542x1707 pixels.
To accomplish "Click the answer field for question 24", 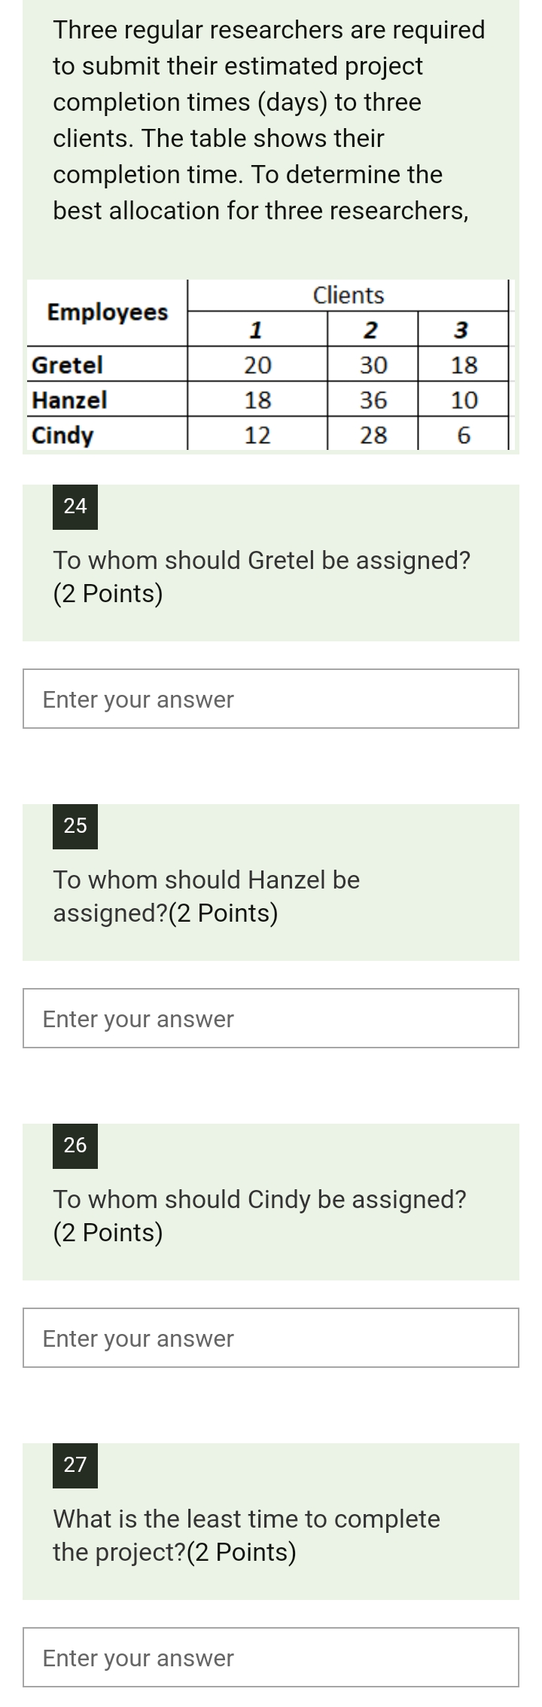I will tap(271, 698).
